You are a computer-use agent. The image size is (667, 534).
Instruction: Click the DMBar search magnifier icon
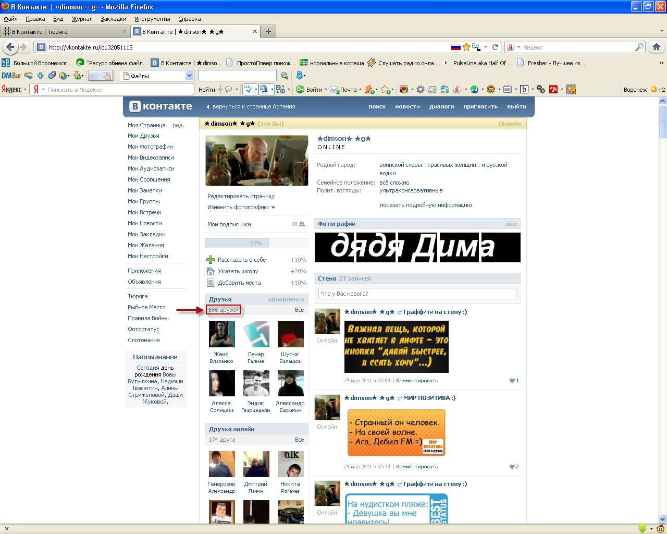285,76
